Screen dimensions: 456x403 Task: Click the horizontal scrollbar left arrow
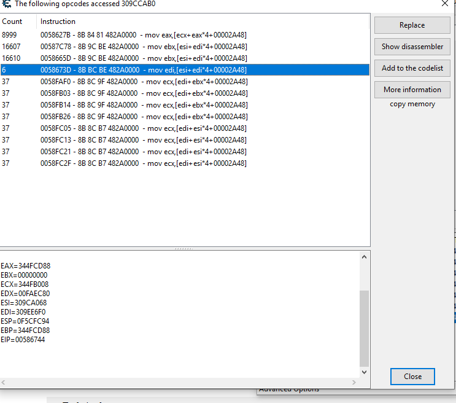tap(3, 382)
